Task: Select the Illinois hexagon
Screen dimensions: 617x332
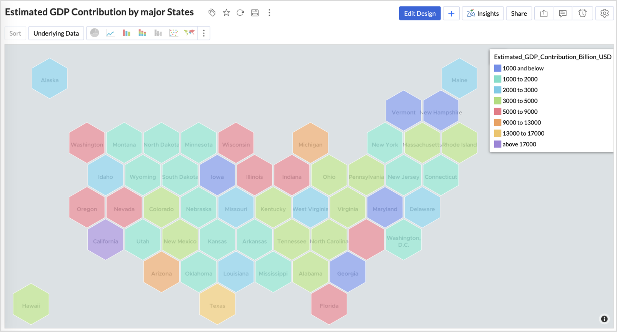Action: [x=255, y=175]
